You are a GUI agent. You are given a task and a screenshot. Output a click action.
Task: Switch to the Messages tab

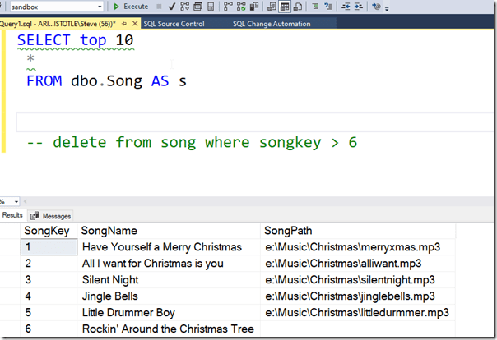tap(51, 216)
